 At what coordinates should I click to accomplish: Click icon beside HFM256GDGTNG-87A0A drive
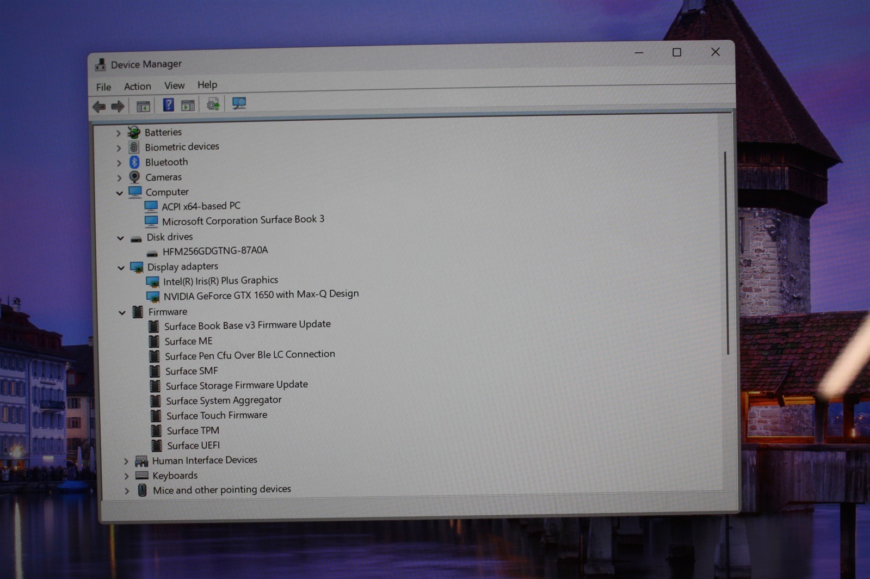click(x=152, y=252)
